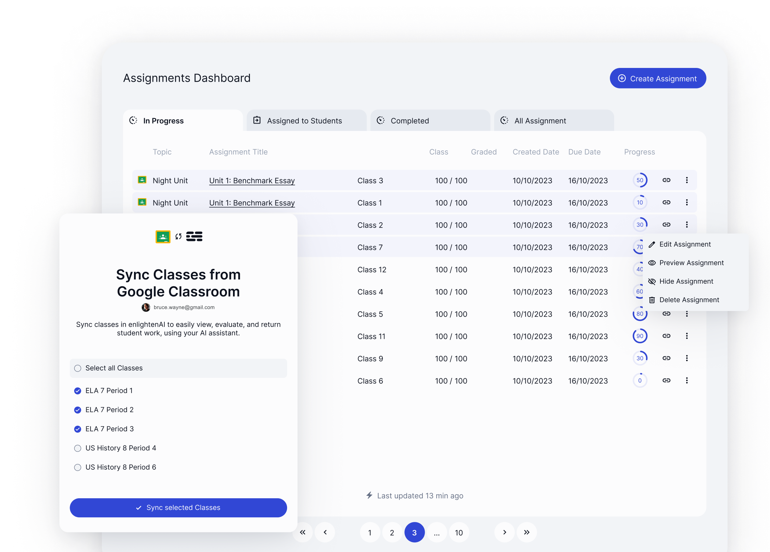This screenshot has height=552, width=770.
Task: Go to first page with double-left arrows
Action: 303,532
